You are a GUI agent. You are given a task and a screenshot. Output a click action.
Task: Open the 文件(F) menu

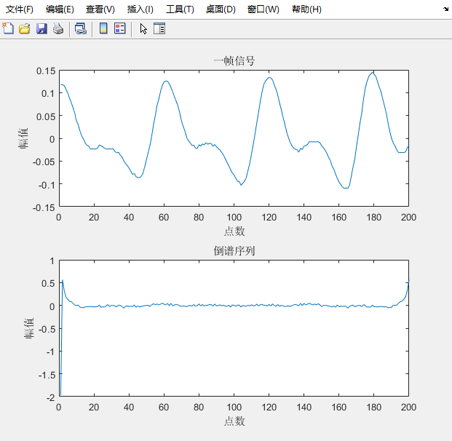[20, 9]
